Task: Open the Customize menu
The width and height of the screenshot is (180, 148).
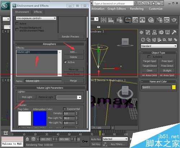Action: 156,9
